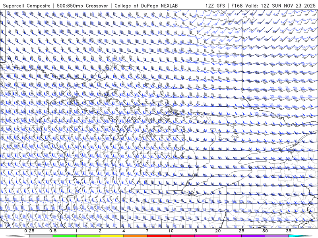Viewport: 318px width, 238px height.
Task: Click the legend value '35'
Action: [289, 231]
